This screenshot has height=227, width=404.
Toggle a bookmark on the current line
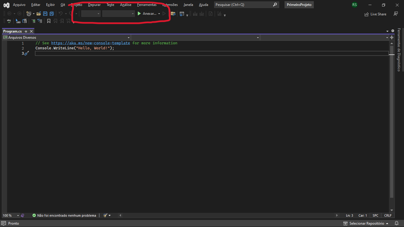click(49, 21)
